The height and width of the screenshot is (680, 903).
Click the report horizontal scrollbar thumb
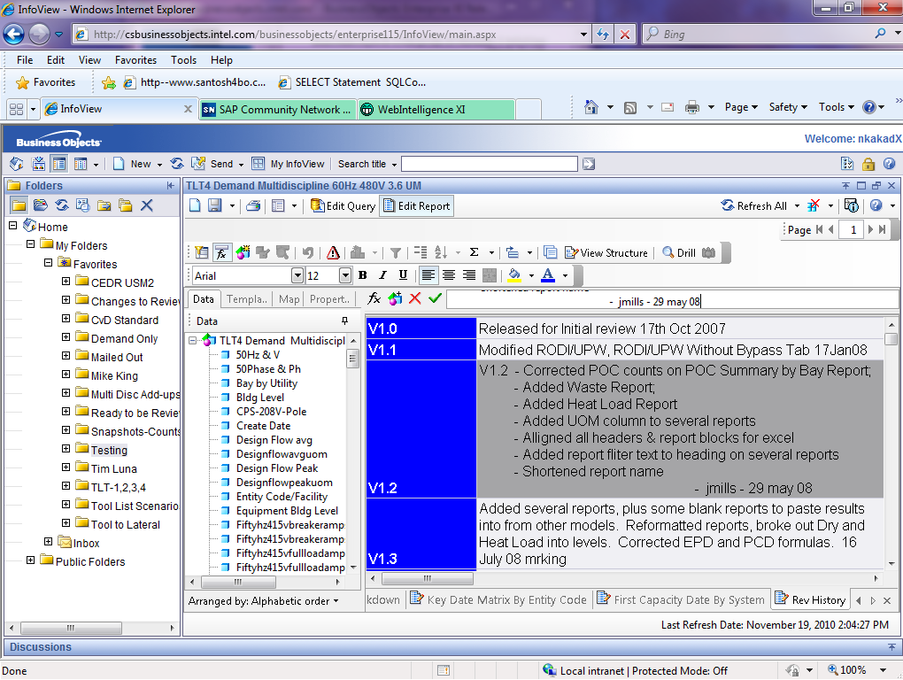pos(428,578)
